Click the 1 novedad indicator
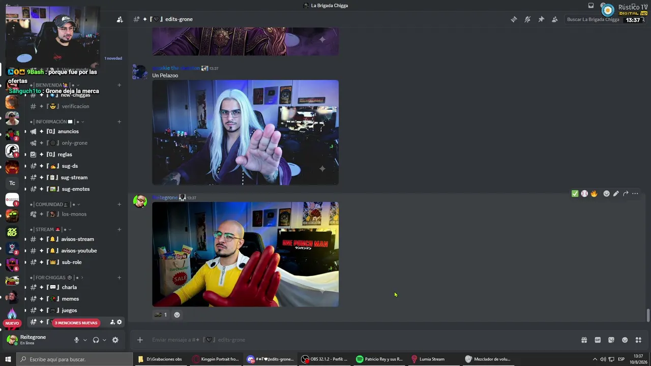 pos(113,58)
